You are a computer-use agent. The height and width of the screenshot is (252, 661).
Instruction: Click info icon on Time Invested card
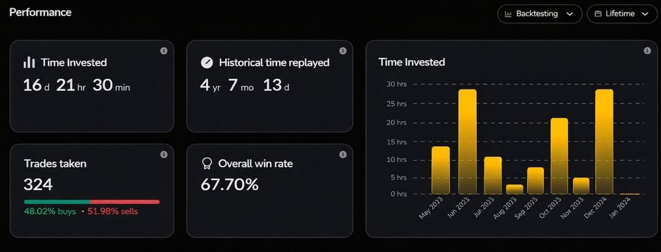[x=164, y=51]
